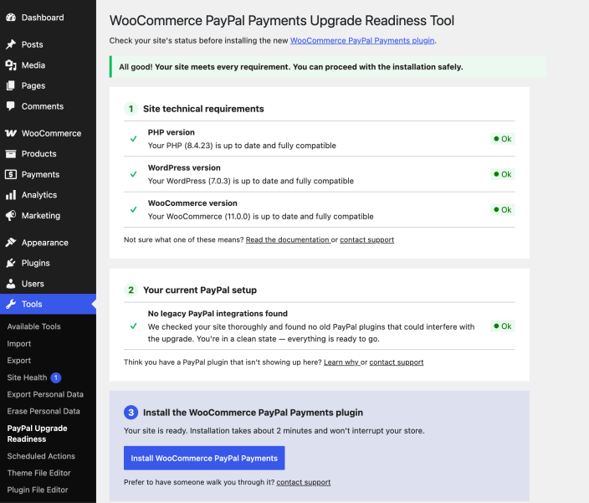Click the legacy PayPal integrations green checkmark
The image size is (589, 503).
[133, 326]
